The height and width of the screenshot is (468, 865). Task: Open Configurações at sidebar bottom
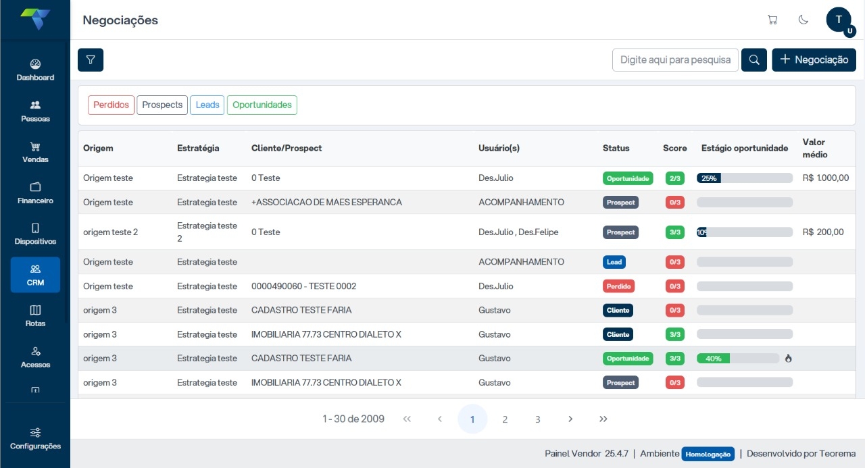coord(35,438)
